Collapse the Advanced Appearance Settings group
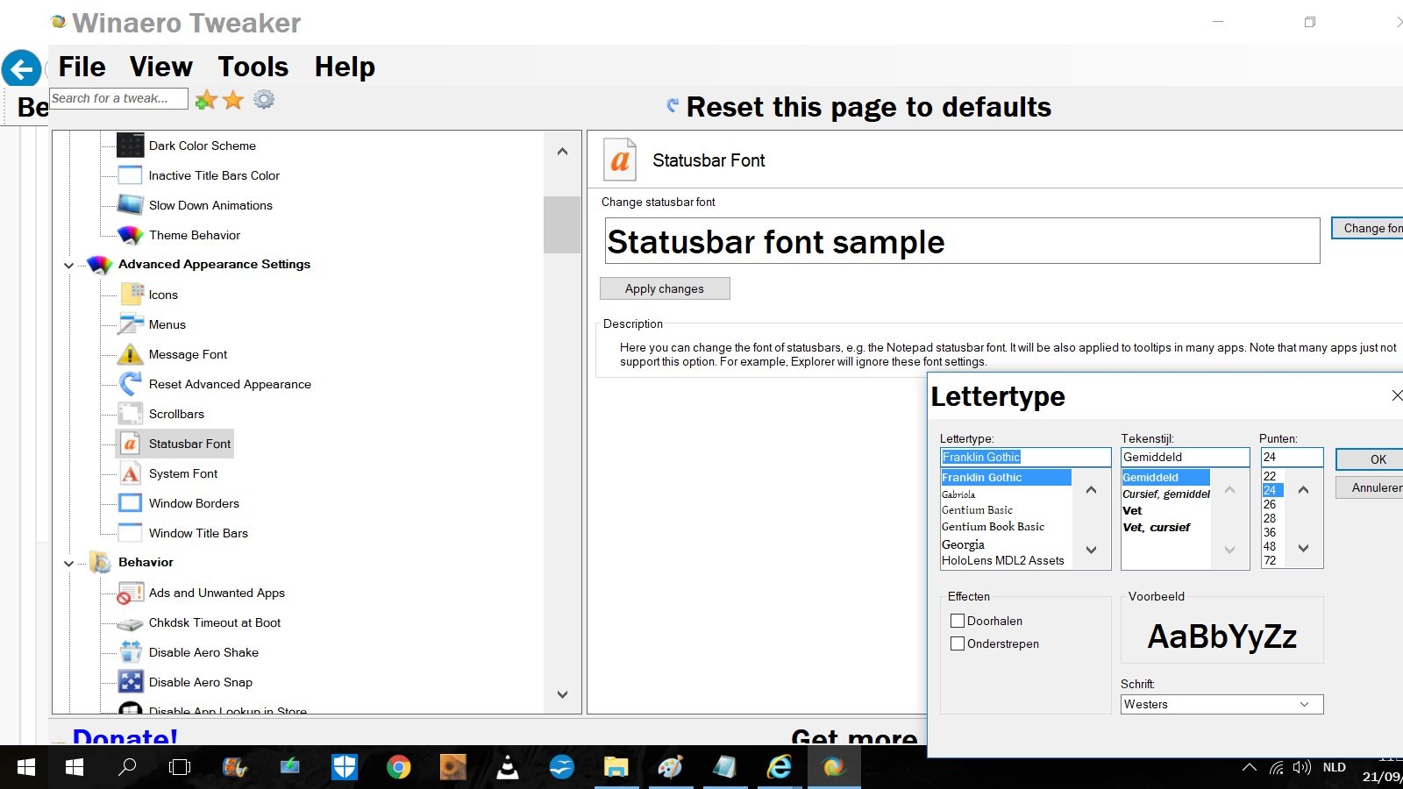 pos(69,265)
